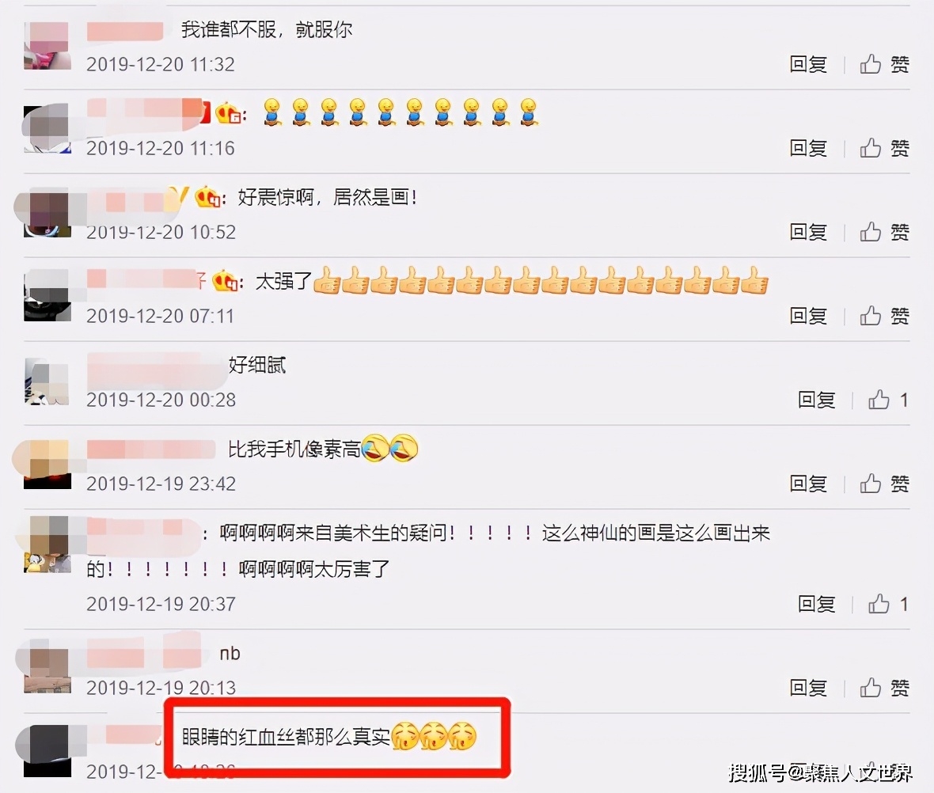Thumbs-up the '太强了' comment
Viewport: 934px width, 793px height.
884,316
